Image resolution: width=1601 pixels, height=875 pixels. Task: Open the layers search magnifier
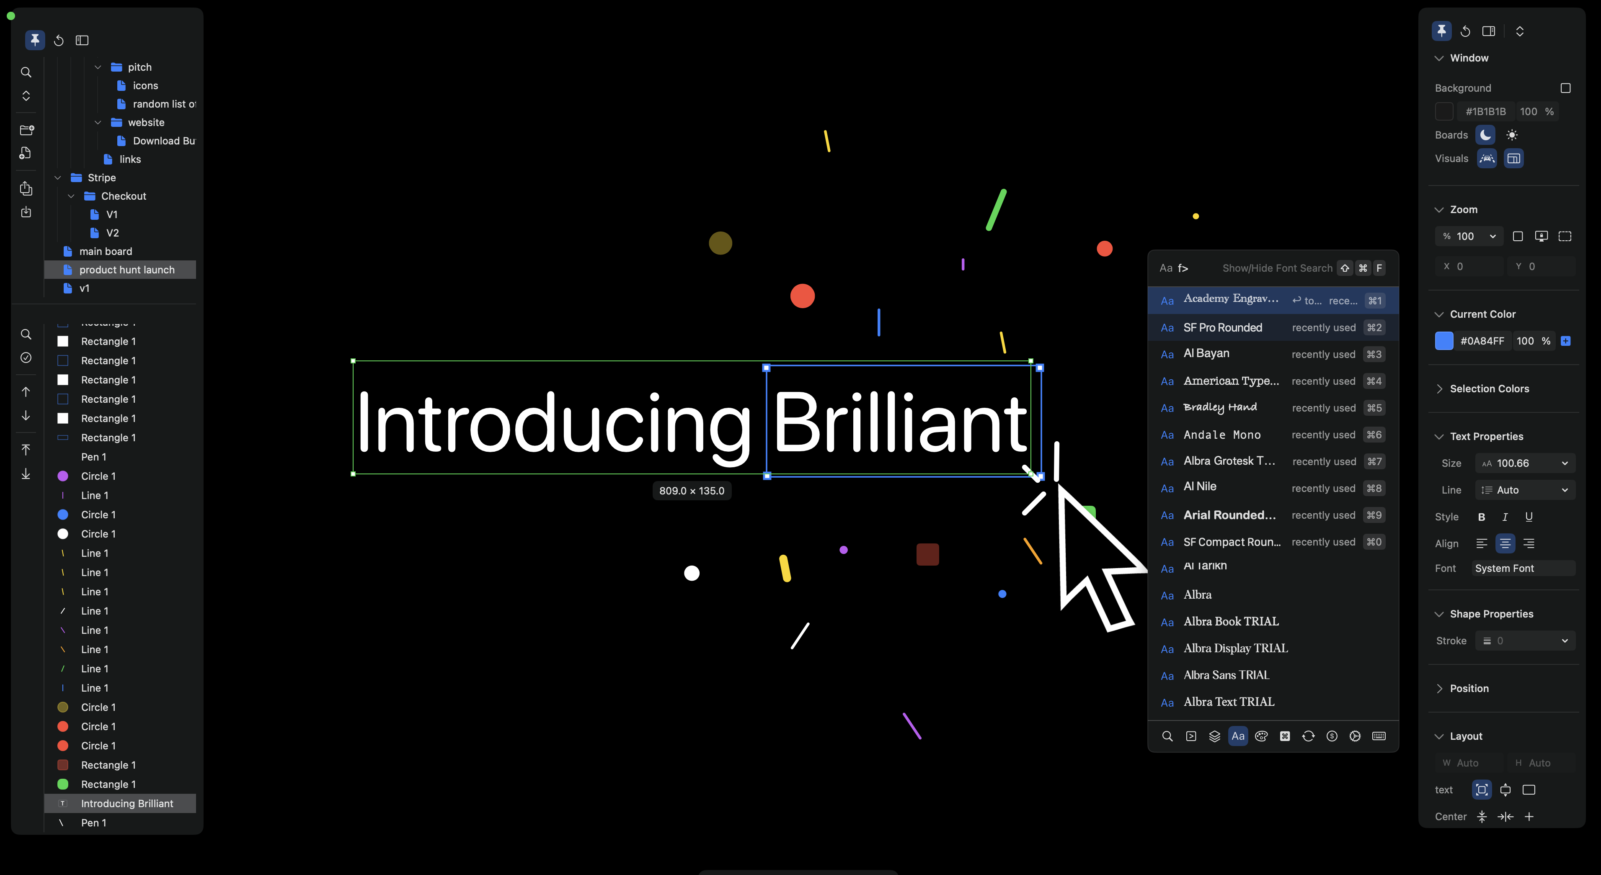tap(26, 334)
